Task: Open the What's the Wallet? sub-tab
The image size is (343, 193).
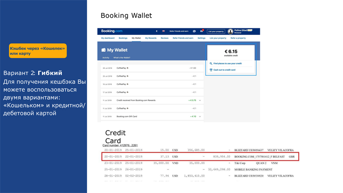Action: pyautogui.click(x=122, y=58)
